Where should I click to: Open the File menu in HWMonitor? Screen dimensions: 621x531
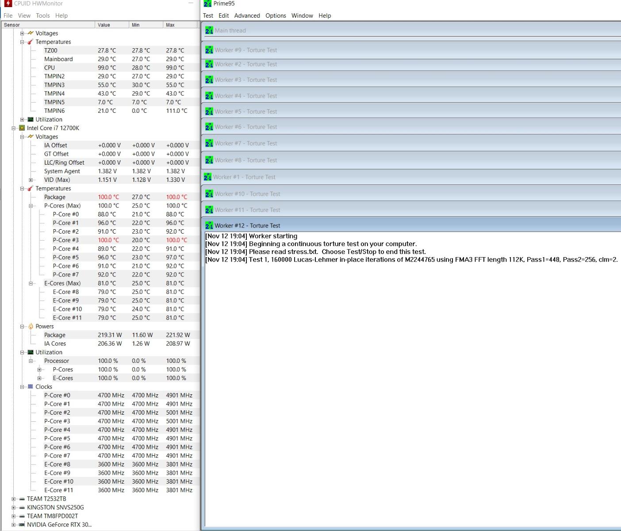(x=8, y=15)
